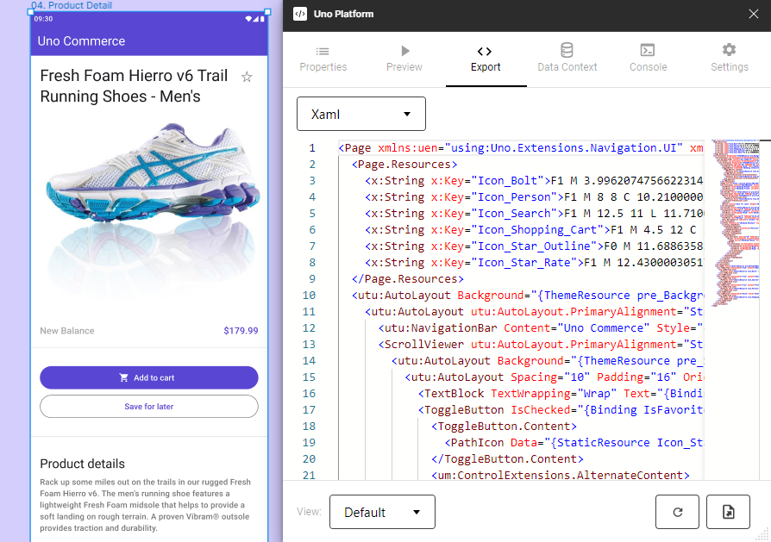Click the Uno Platform logo icon
Screen dimensions: 771x542
coord(299,14)
